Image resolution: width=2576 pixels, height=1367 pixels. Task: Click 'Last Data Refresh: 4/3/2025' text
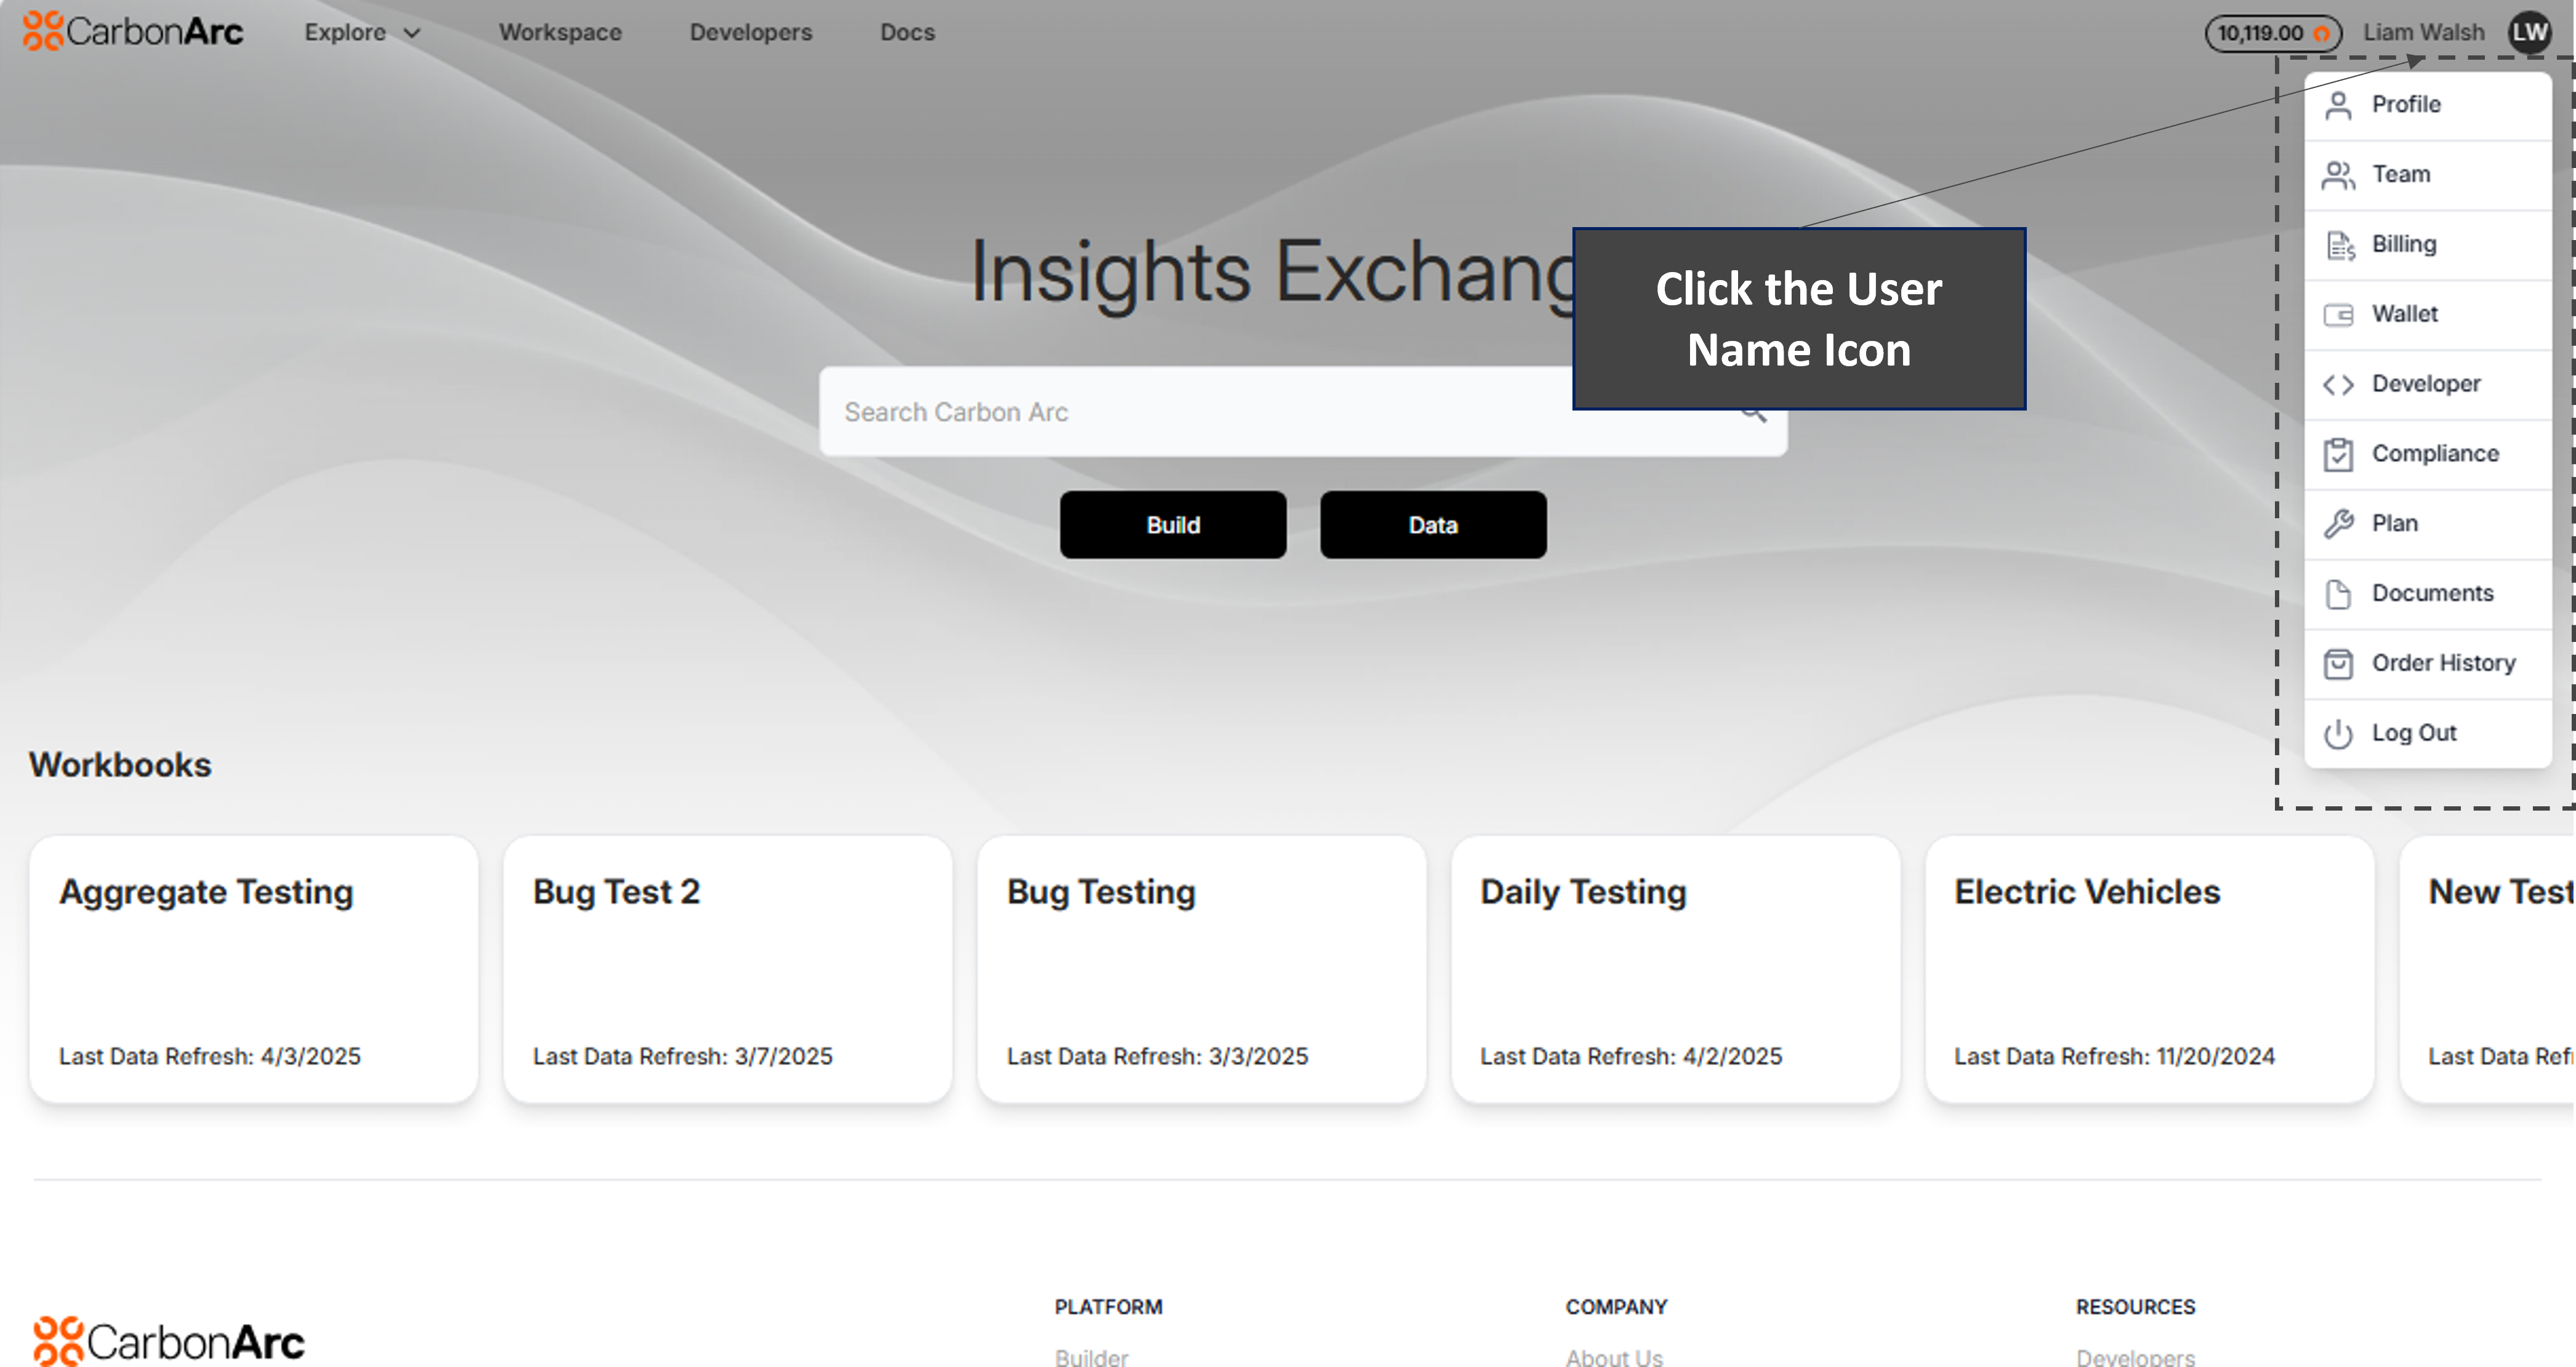(210, 1056)
